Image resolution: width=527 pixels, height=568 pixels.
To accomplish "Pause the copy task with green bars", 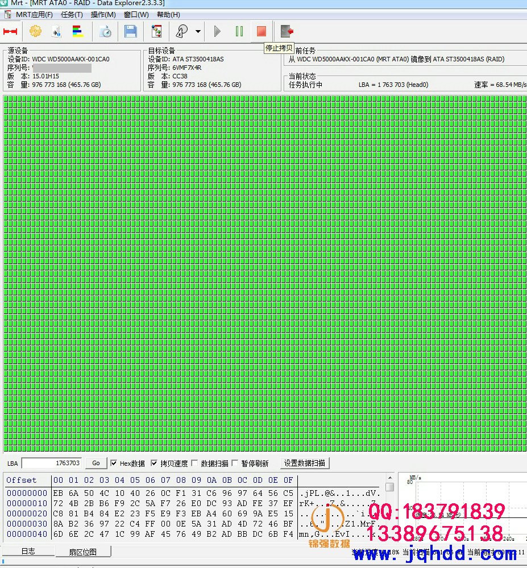I will [239, 31].
